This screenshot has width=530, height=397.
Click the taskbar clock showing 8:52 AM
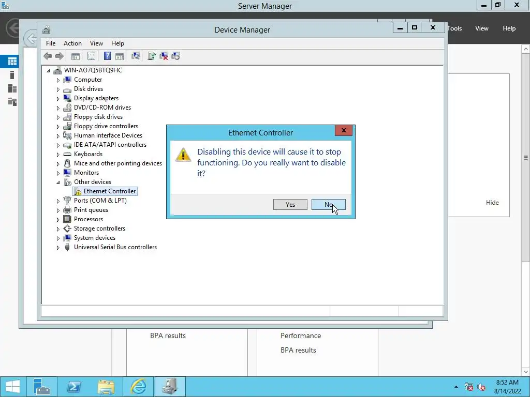click(x=507, y=387)
